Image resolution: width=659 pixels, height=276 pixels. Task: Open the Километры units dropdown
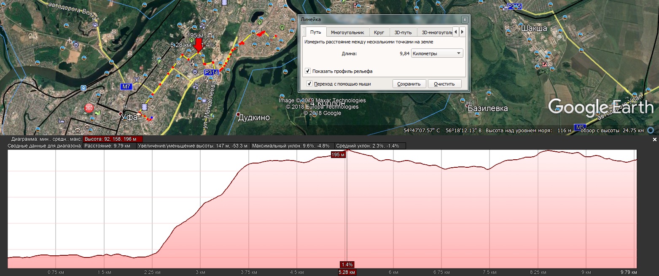click(437, 54)
